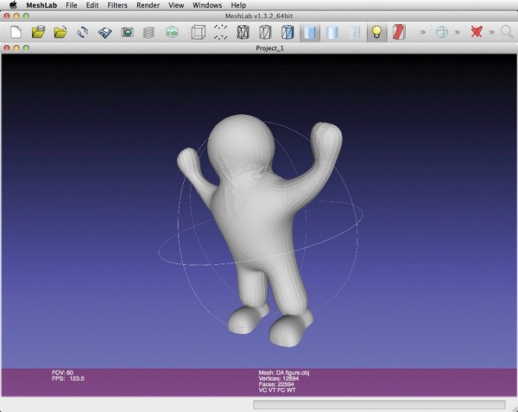Viewport: 518px width, 412px height.
Task: Show the layer dialog stack icon
Action: point(149,32)
